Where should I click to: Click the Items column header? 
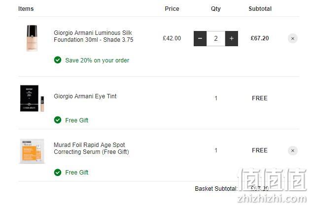26,9
